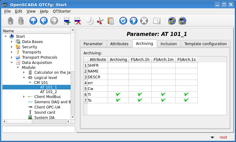Click the root user label in status bar
The width and height of the screenshot is (236, 142).
point(223,137)
